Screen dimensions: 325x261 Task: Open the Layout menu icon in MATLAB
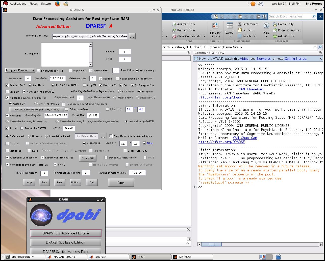pos(230,25)
